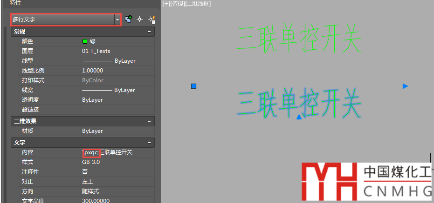The width and height of the screenshot is (434, 203).
Task: Click the Select Objects crosshair icon
Action: coord(139,20)
